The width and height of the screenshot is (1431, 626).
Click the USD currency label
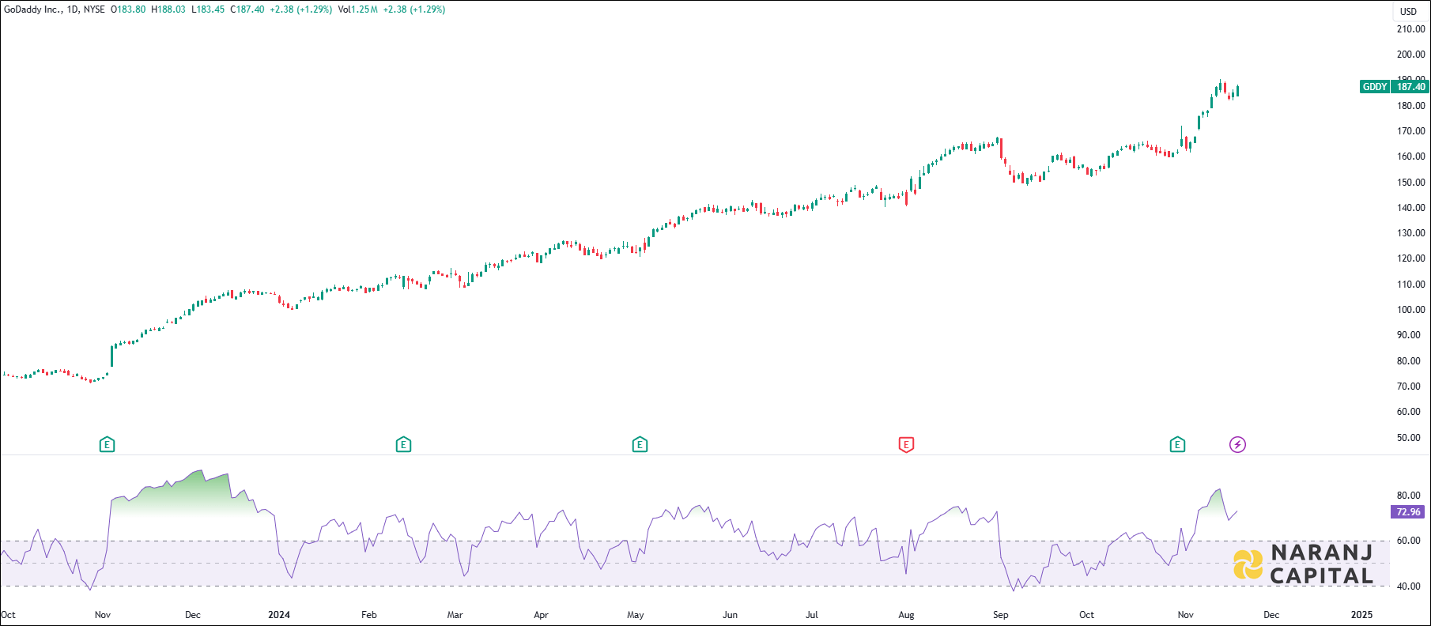1409,11
